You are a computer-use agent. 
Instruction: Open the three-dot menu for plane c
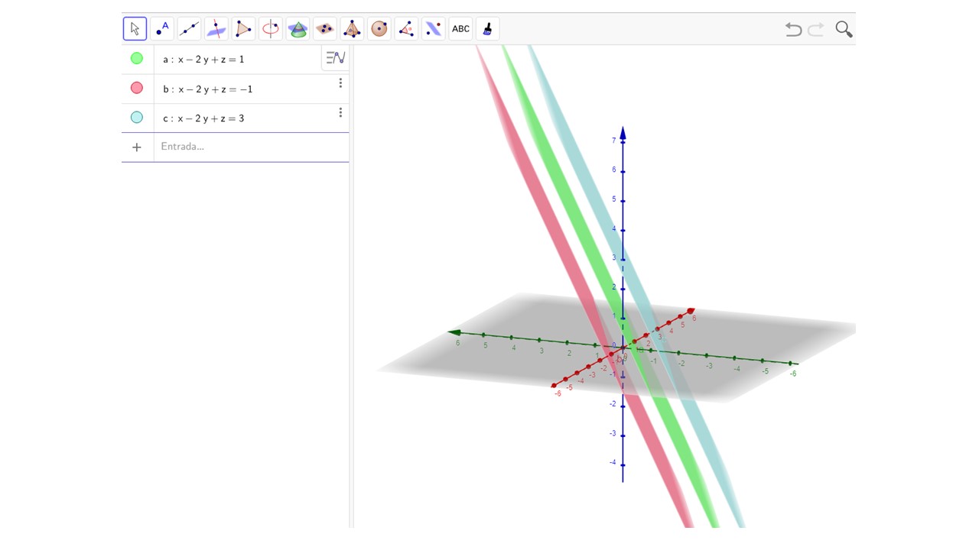[x=340, y=113]
